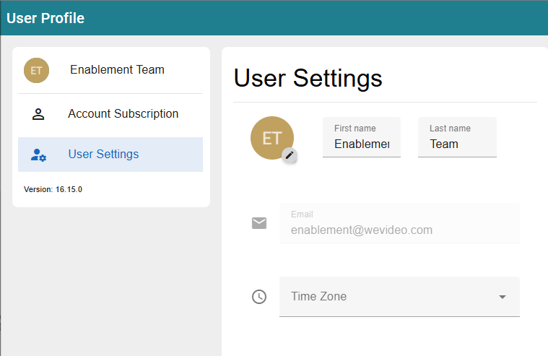Click the person icon beside Account Subscription
Viewport: 548px width, 356px height.
38,114
